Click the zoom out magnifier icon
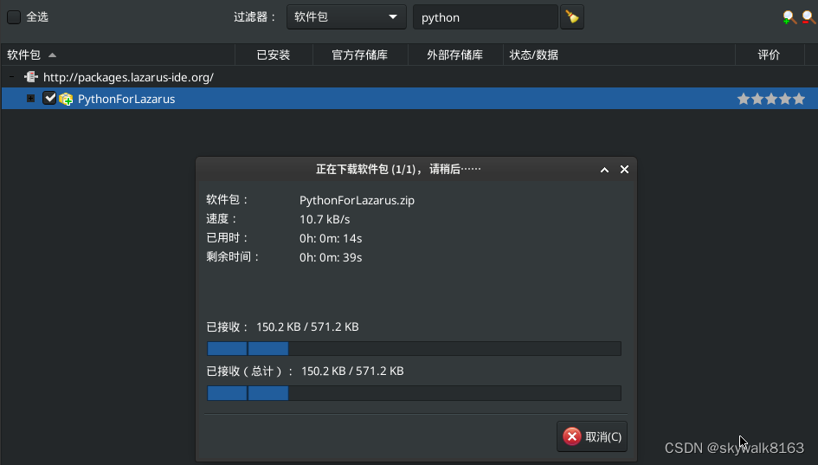818x465 pixels. [809, 17]
